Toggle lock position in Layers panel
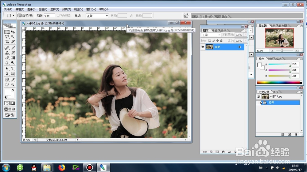 (217, 41)
